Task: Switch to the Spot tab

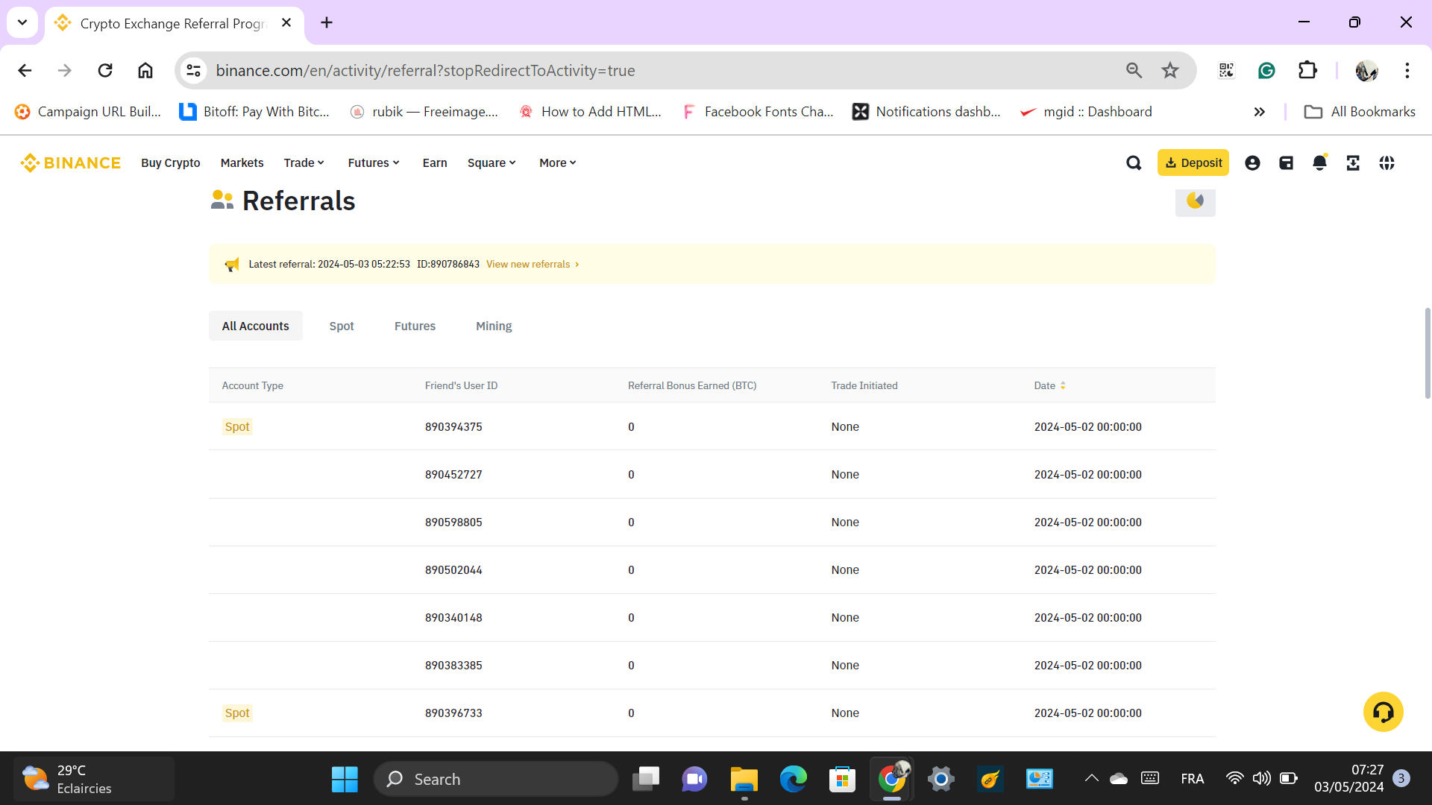Action: pos(342,326)
